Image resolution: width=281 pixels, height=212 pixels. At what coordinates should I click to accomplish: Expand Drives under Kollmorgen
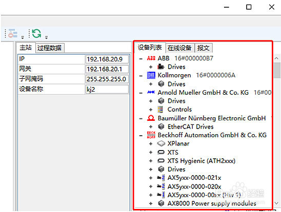pyautogui.click(x=151, y=84)
